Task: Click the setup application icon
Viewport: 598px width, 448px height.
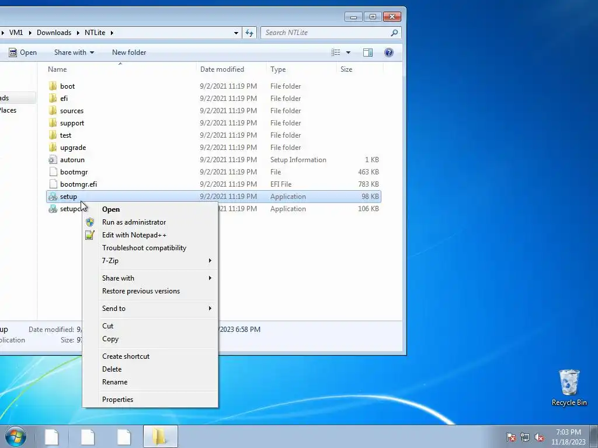Action: pyautogui.click(x=53, y=197)
